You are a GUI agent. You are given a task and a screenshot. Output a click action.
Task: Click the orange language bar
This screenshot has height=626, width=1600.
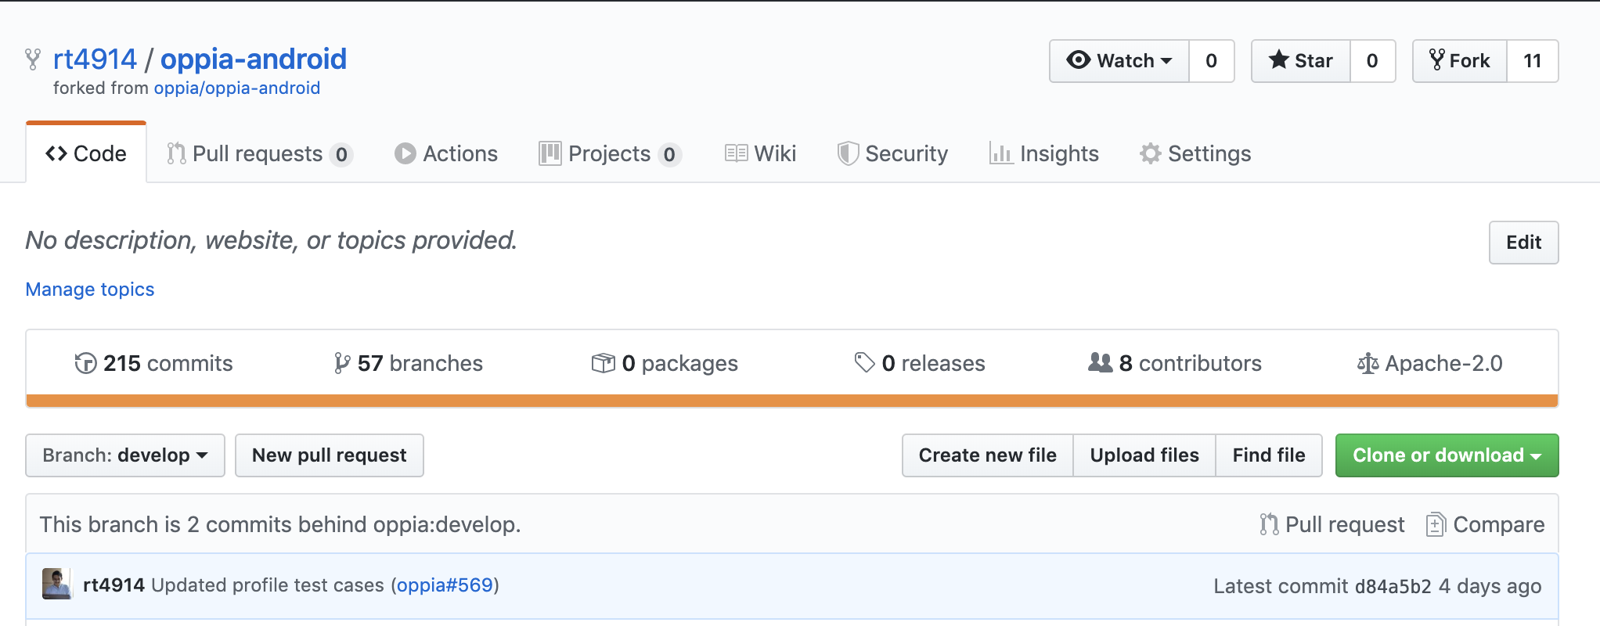tap(792, 401)
